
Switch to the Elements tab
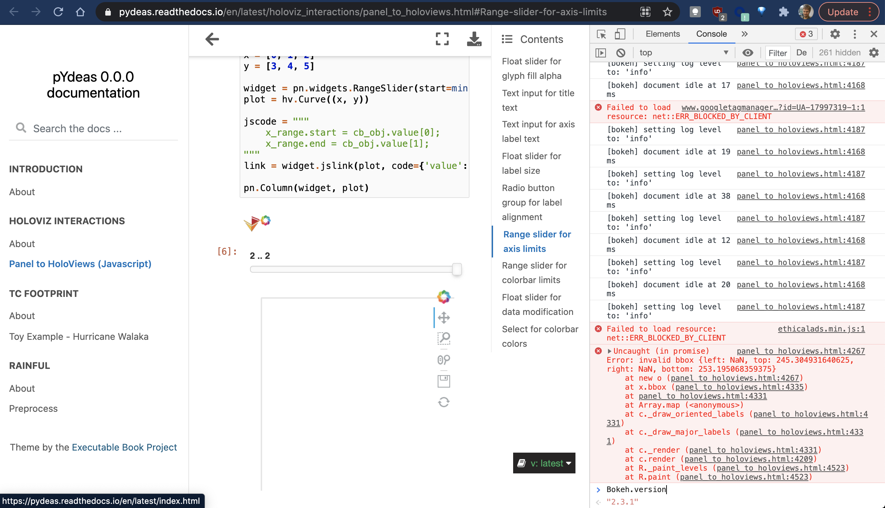click(662, 34)
